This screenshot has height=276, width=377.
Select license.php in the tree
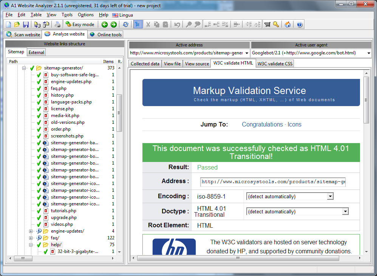[62, 109]
